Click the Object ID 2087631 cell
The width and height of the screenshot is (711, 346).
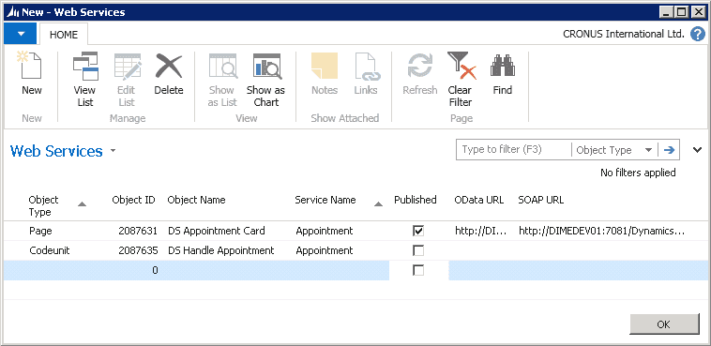pyautogui.click(x=138, y=231)
